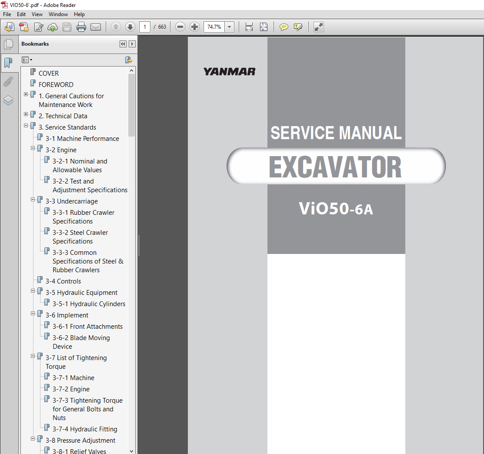Screen dimensions: 484x454
Task: Go to next page with down arrow
Action: pos(130,27)
